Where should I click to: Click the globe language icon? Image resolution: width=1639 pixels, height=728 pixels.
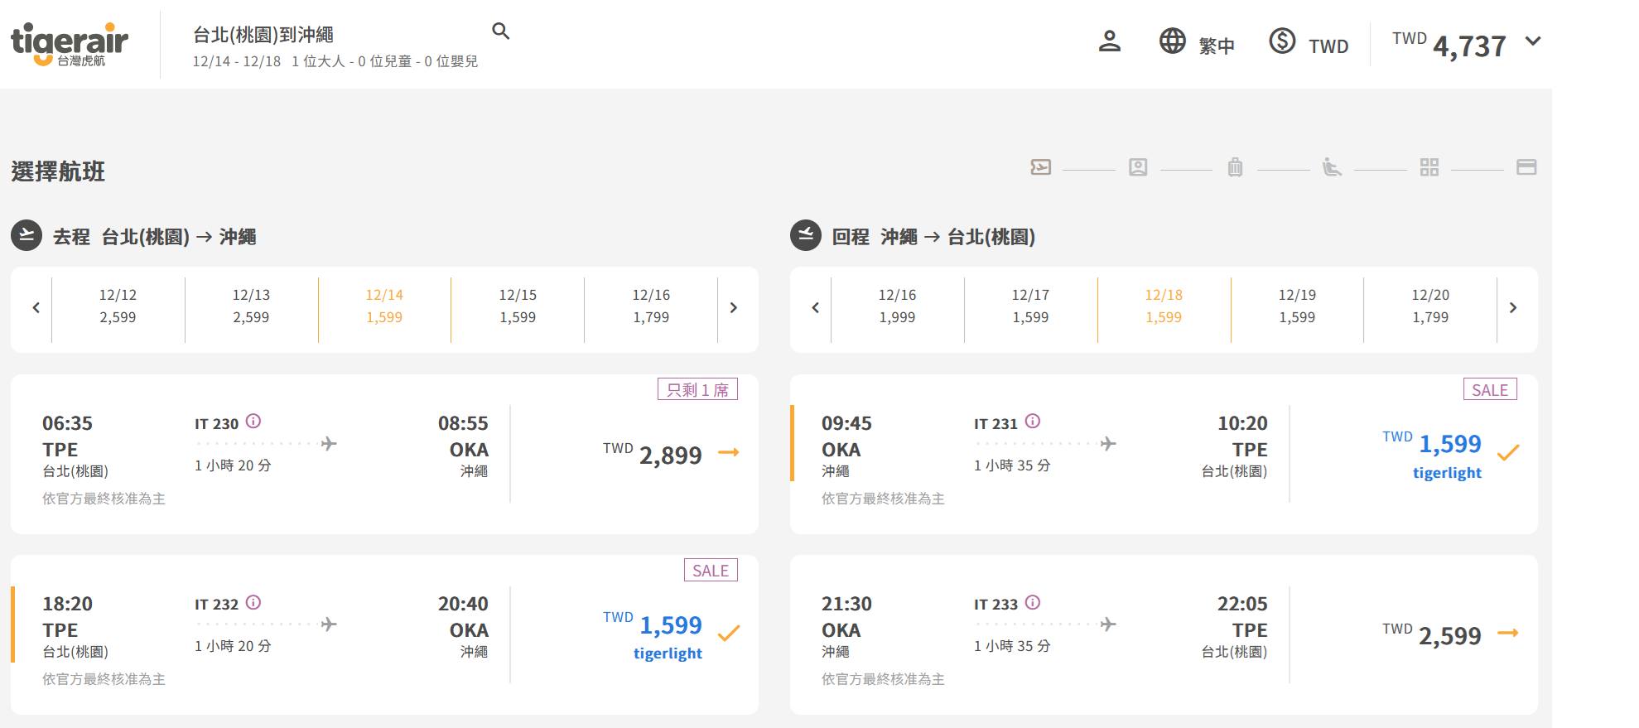(x=1172, y=41)
